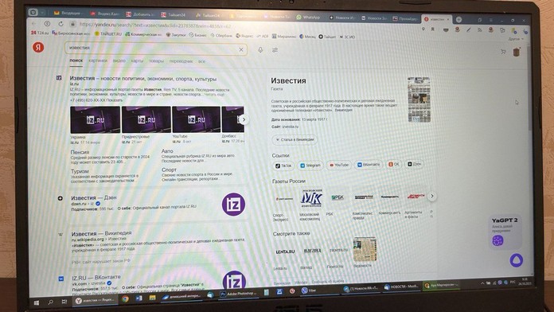The width and height of the screenshot is (554, 312).
Task: Open a new browser tab
Action: coord(458,19)
